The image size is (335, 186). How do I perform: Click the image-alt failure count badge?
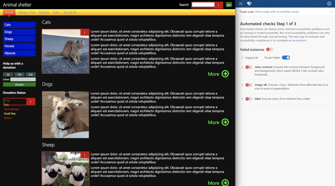pos(249,85)
